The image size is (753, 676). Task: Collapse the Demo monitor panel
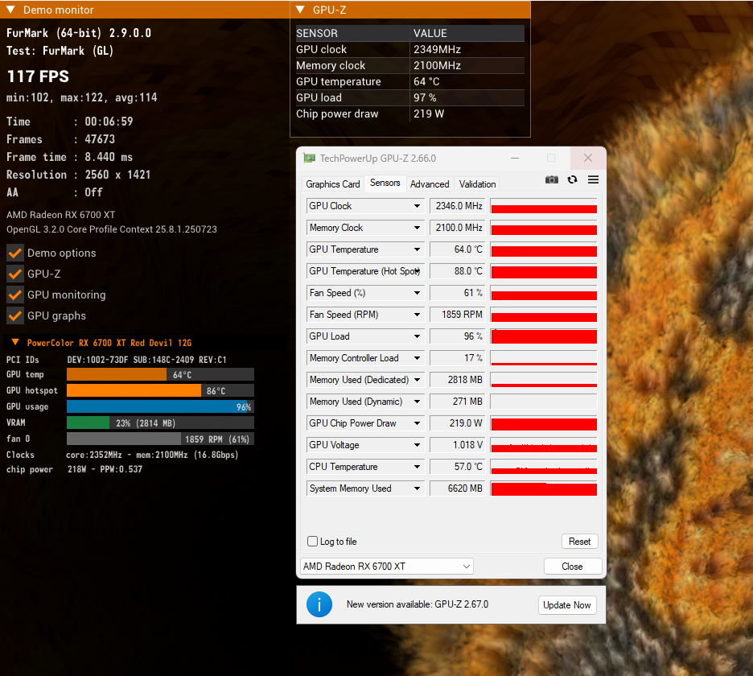pyautogui.click(x=11, y=10)
